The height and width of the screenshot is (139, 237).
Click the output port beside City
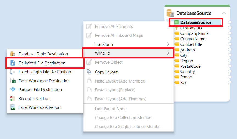230,55
